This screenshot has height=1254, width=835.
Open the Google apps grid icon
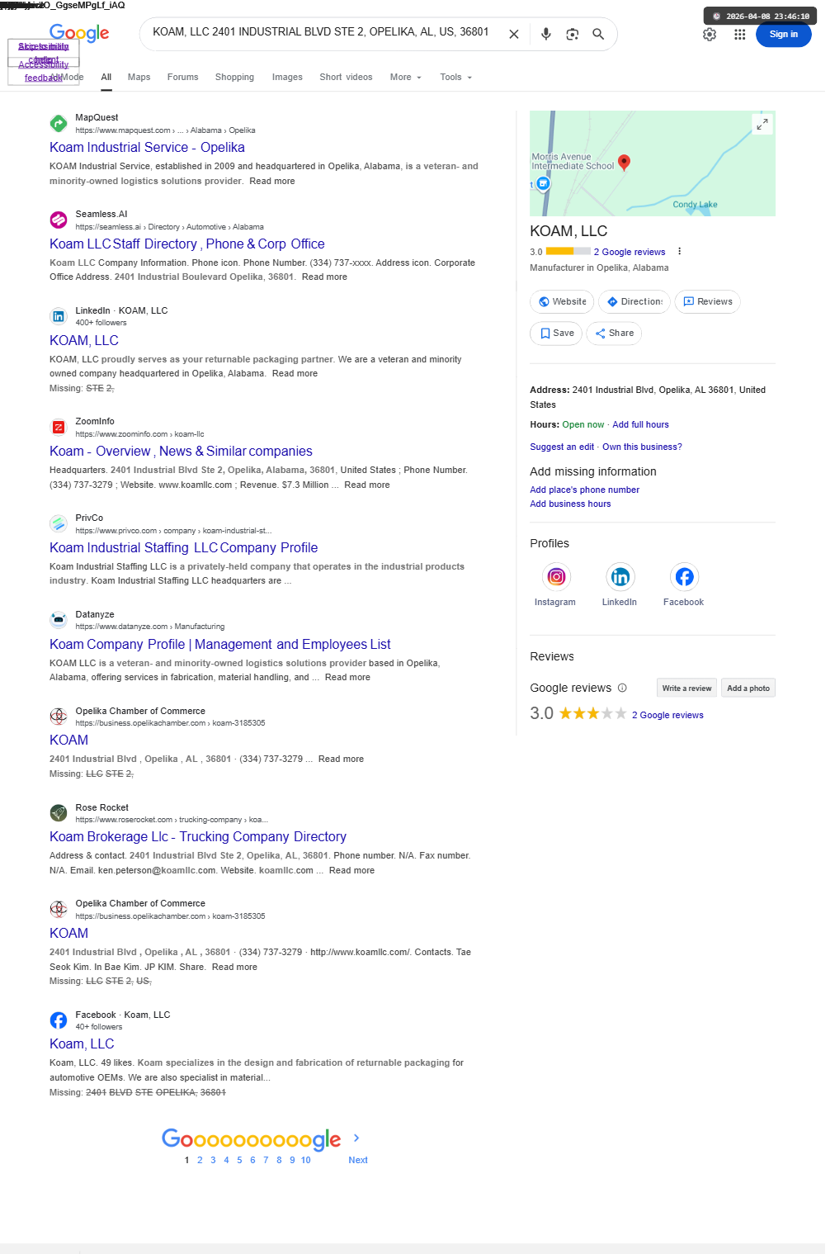tap(739, 35)
